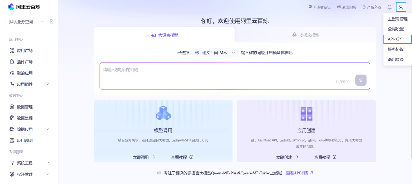Click the announcement speaker icon
Image resolution: width=412 pixels, height=184 pixels.
click(x=159, y=173)
